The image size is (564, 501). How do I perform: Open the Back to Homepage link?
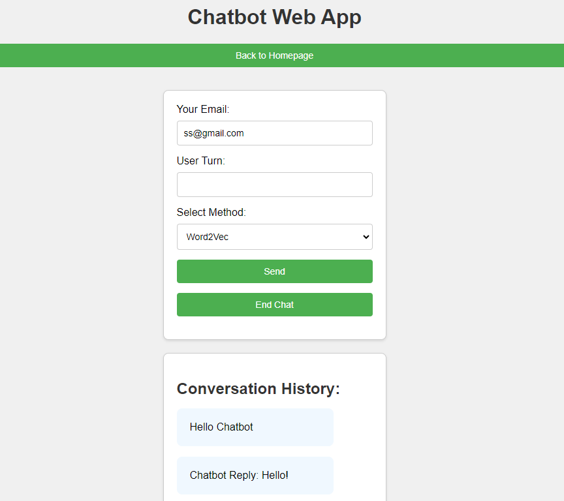click(274, 55)
